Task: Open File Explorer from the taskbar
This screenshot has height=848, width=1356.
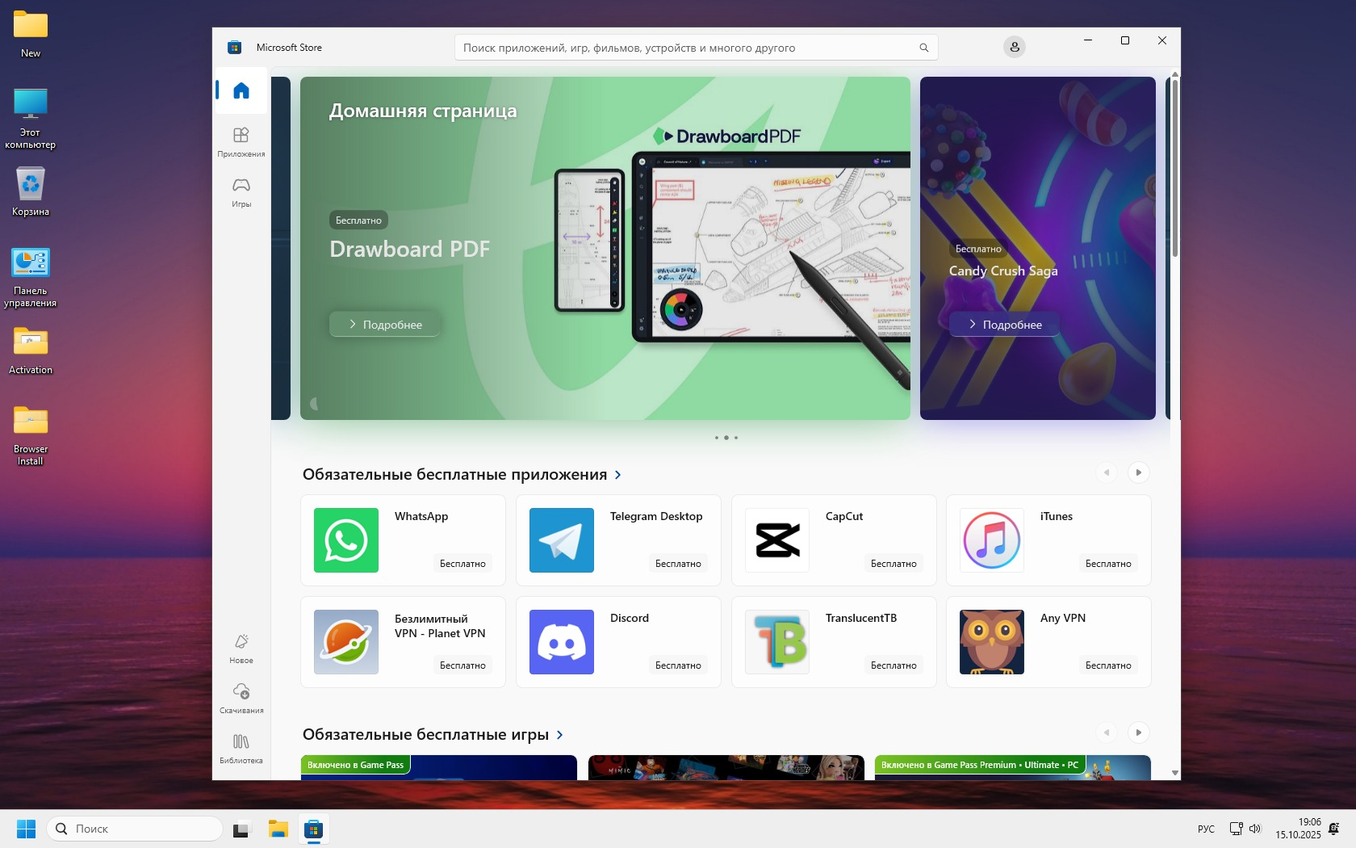Action: click(278, 829)
